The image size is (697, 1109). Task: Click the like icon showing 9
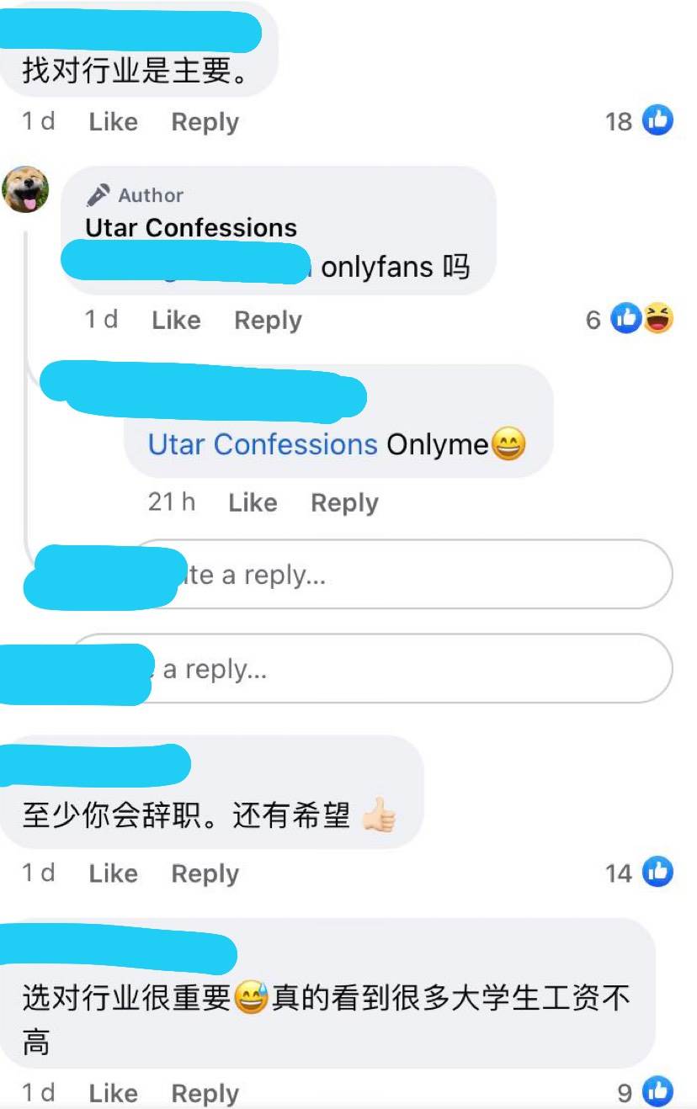tap(658, 1091)
